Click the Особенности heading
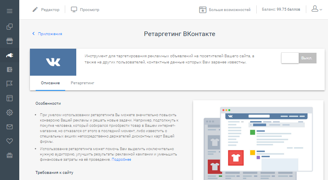This screenshot has width=328, height=180. [x=48, y=103]
